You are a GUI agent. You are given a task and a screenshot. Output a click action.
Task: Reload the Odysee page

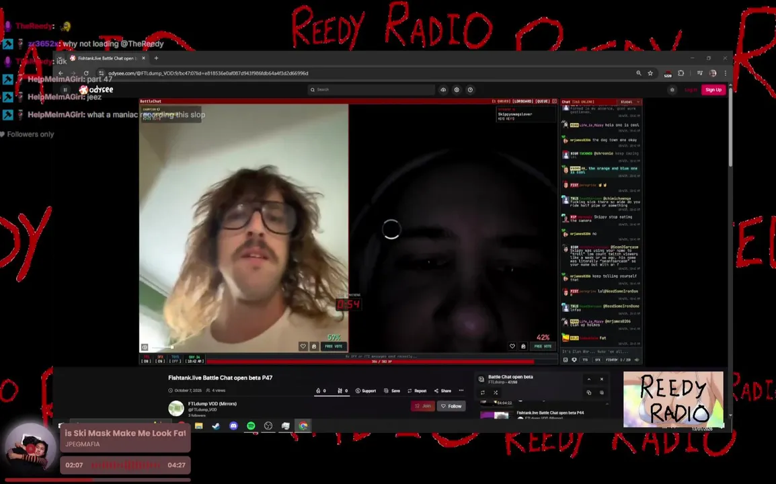[x=85, y=73]
